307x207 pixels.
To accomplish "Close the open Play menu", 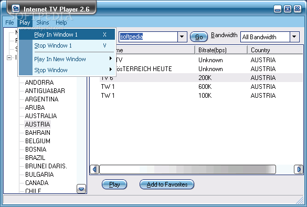I will 25,22.
